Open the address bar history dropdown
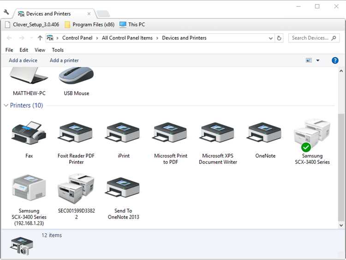346x260 pixels. (270, 38)
